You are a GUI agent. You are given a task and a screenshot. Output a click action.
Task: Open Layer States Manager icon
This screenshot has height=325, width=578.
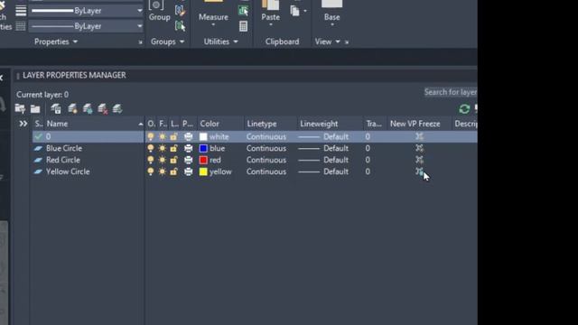click(56, 108)
